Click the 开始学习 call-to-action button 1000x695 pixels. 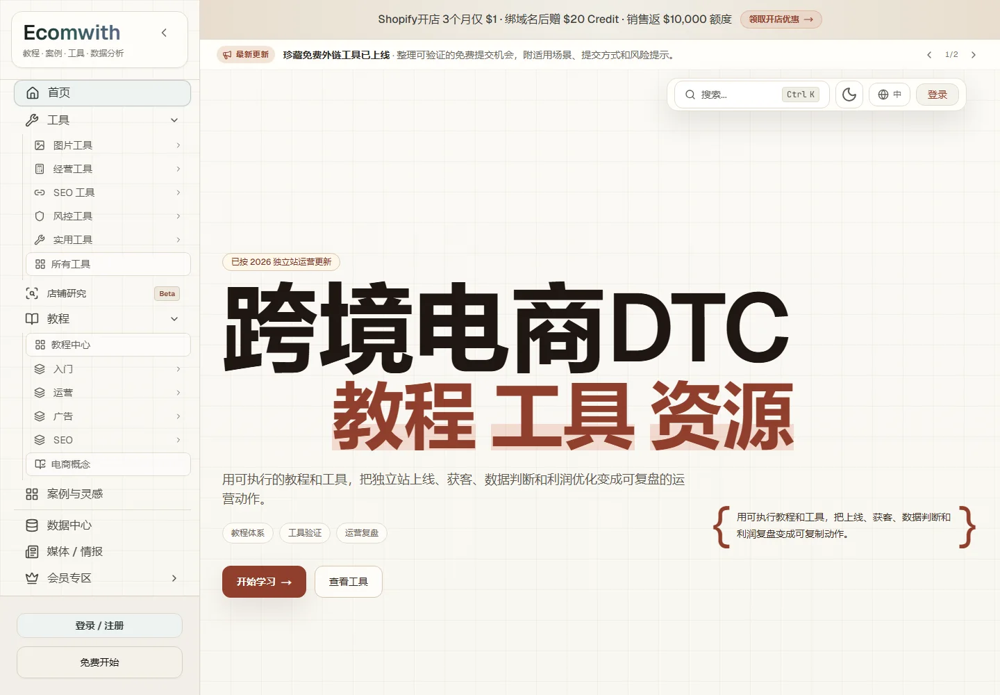tap(264, 582)
